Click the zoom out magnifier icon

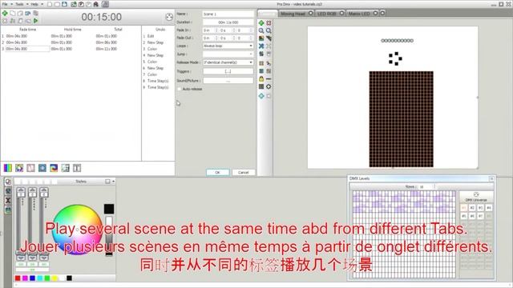pyautogui.click(x=269, y=30)
